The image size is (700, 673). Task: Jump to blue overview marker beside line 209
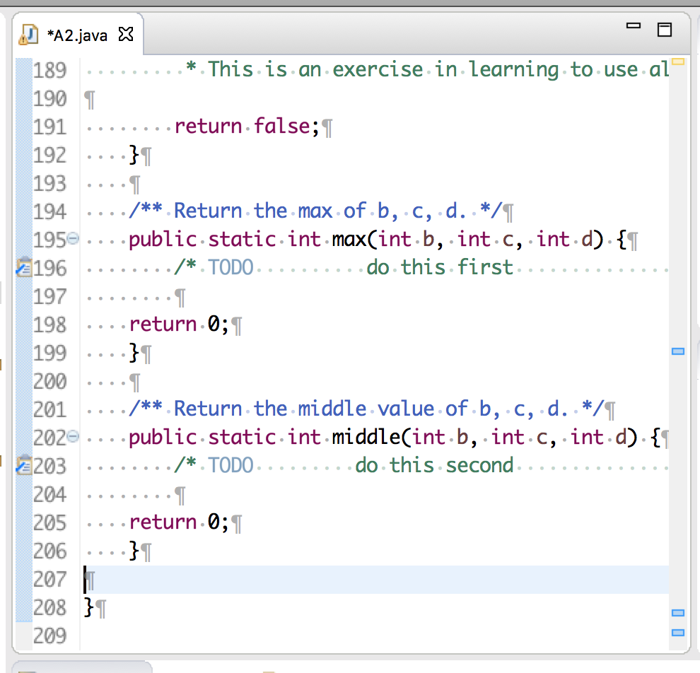point(678,632)
